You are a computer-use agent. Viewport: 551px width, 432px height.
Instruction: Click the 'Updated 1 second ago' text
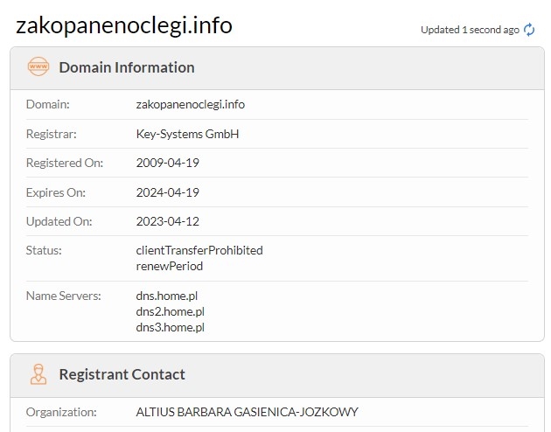(470, 30)
